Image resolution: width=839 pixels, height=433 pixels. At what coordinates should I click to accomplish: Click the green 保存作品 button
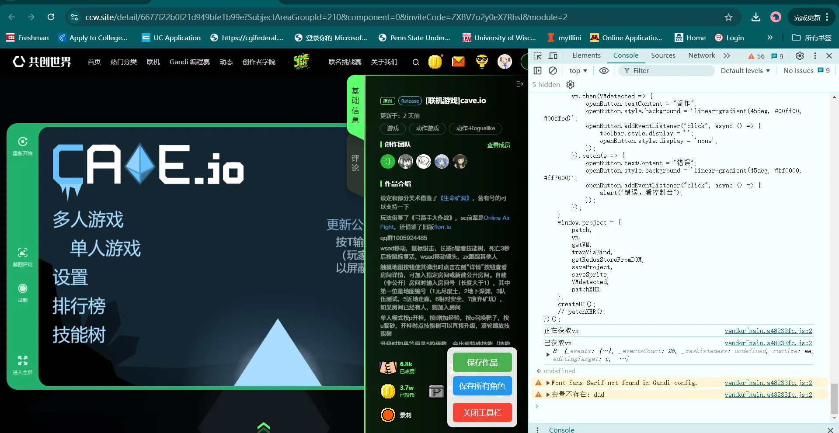482,363
